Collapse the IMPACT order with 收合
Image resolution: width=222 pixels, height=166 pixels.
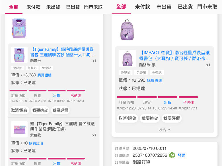[165, 130]
